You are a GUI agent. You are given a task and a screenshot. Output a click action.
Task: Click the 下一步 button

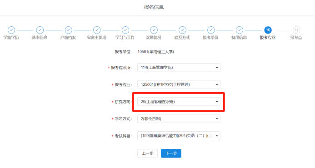[171, 153]
